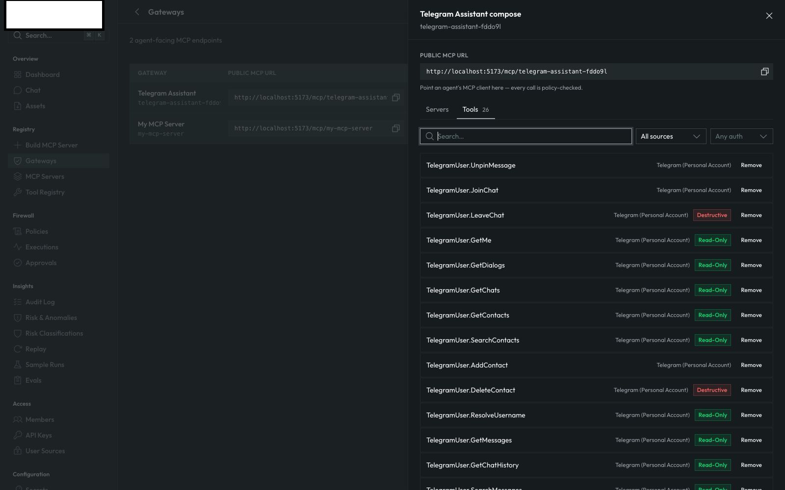Select the TelegramUser.ResolveUsername row name
The width and height of the screenshot is (785, 490).
(x=475, y=415)
